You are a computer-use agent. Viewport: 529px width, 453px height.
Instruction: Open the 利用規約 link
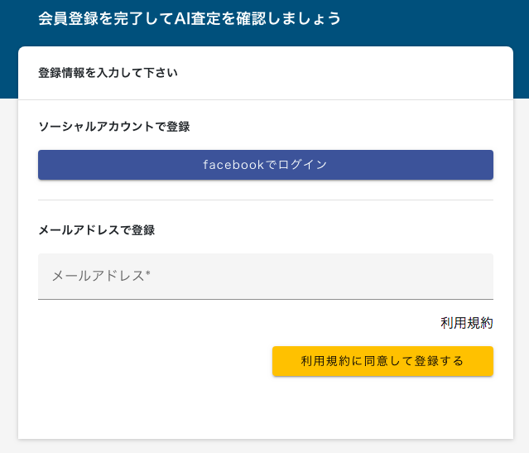point(467,323)
